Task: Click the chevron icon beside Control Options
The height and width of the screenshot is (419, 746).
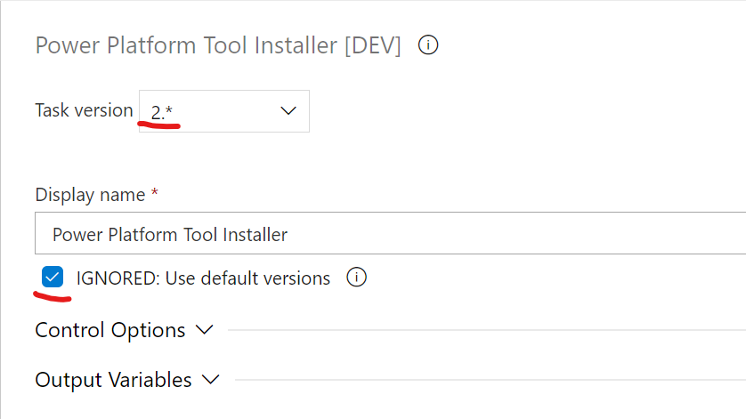Action: coord(204,330)
